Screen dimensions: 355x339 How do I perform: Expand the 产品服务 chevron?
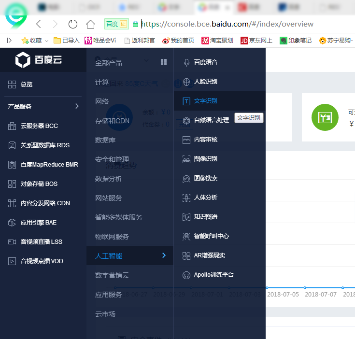coord(77,106)
